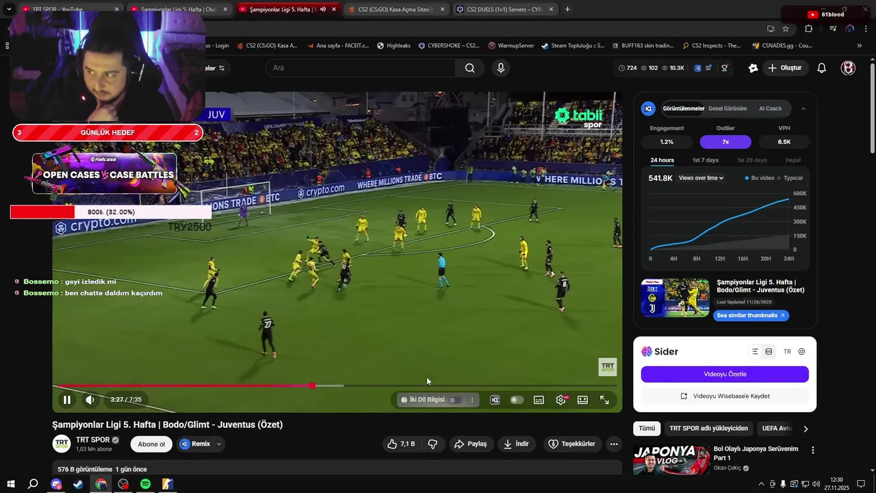Viewport: 876px width, 493px height.
Task: Open Sider settings hexagon icon
Action: [802, 351]
